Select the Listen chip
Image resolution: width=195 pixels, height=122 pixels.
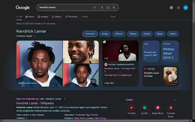click(x=173, y=34)
